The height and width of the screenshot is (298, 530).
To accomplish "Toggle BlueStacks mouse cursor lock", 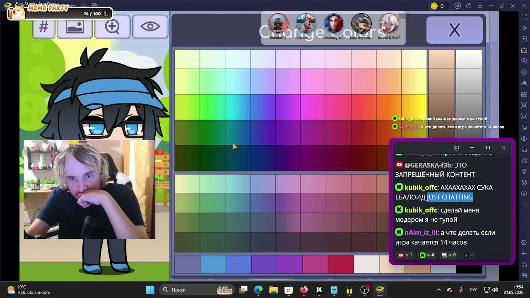I will point(524,39).
